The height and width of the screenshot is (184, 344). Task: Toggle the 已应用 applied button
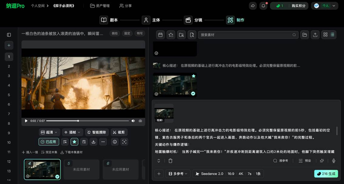(49, 142)
